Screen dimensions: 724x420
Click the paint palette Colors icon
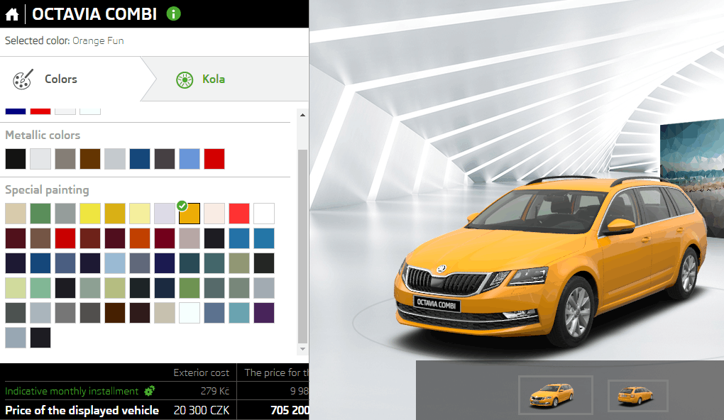click(x=23, y=79)
